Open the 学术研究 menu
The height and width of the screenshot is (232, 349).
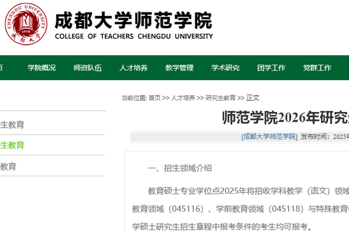point(225,68)
